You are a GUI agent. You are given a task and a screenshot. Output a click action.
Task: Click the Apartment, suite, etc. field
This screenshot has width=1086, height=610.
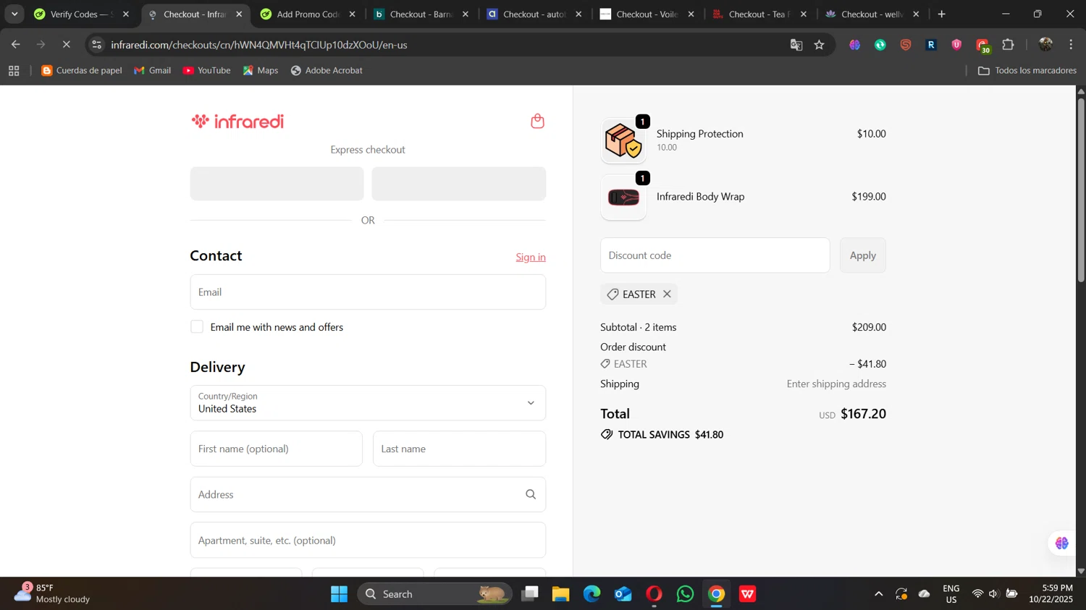click(x=368, y=540)
